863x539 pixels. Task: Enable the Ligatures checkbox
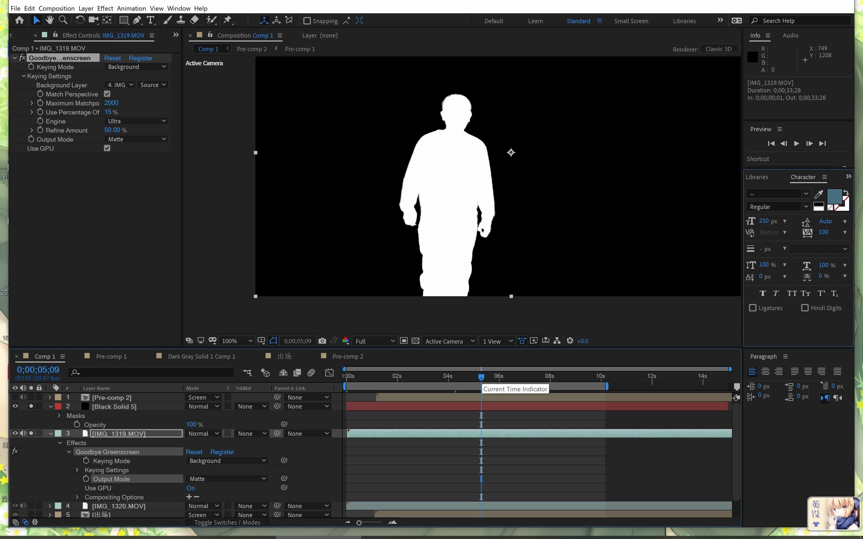click(x=752, y=308)
